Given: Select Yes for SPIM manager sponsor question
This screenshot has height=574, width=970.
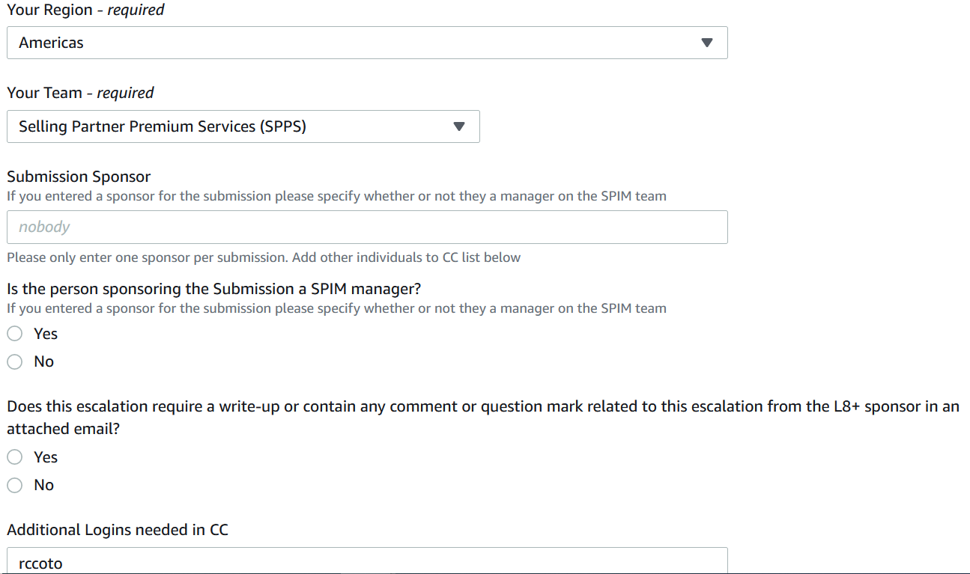Looking at the screenshot, I should 15,334.
